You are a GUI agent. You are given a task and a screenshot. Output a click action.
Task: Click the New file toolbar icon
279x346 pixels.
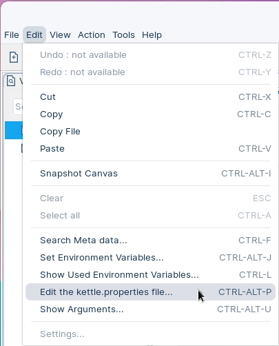pos(14,57)
